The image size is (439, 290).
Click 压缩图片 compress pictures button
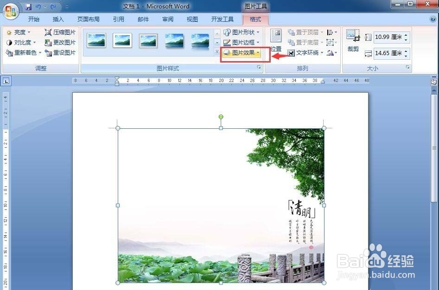60,32
